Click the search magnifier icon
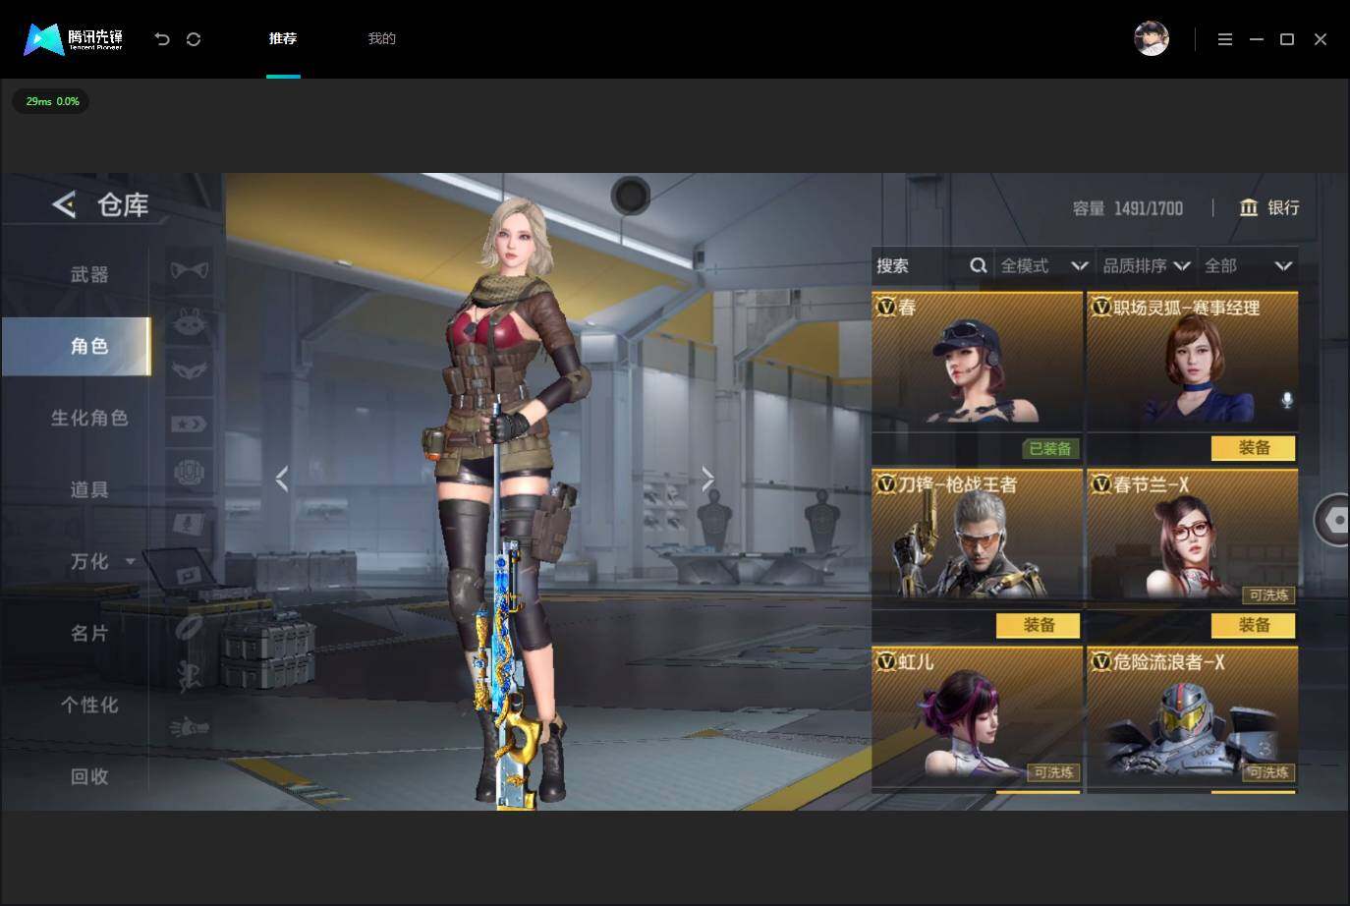Image resolution: width=1350 pixels, height=906 pixels. pos(979,265)
